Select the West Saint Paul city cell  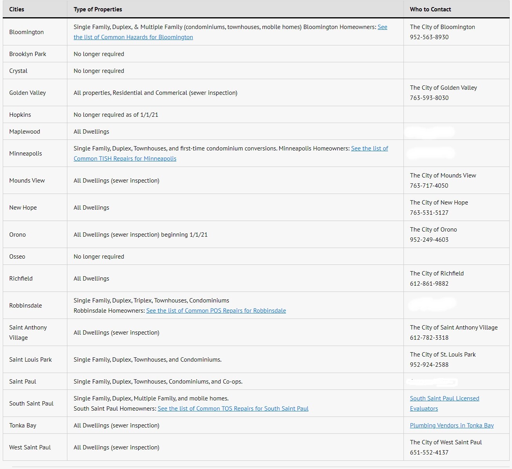[35, 447]
